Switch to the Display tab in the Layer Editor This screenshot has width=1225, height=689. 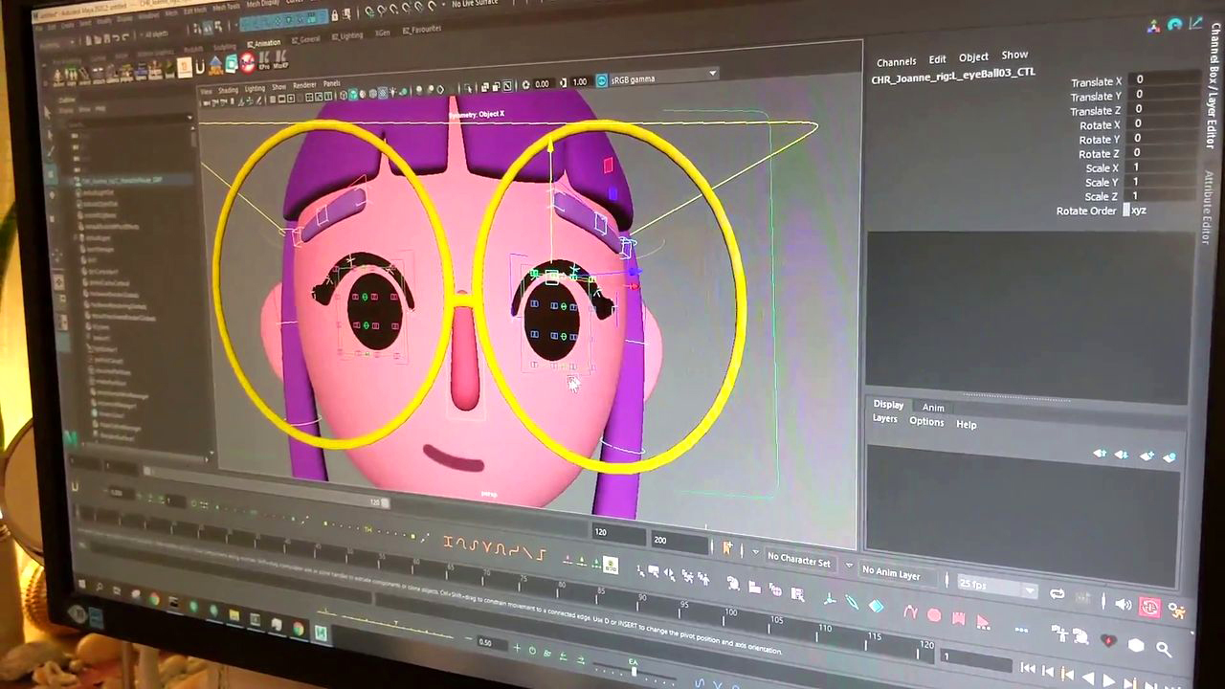pyautogui.click(x=888, y=405)
